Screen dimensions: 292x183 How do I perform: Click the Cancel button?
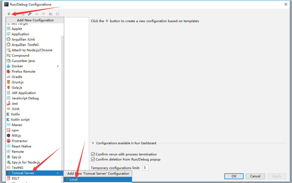[x=255, y=176]
